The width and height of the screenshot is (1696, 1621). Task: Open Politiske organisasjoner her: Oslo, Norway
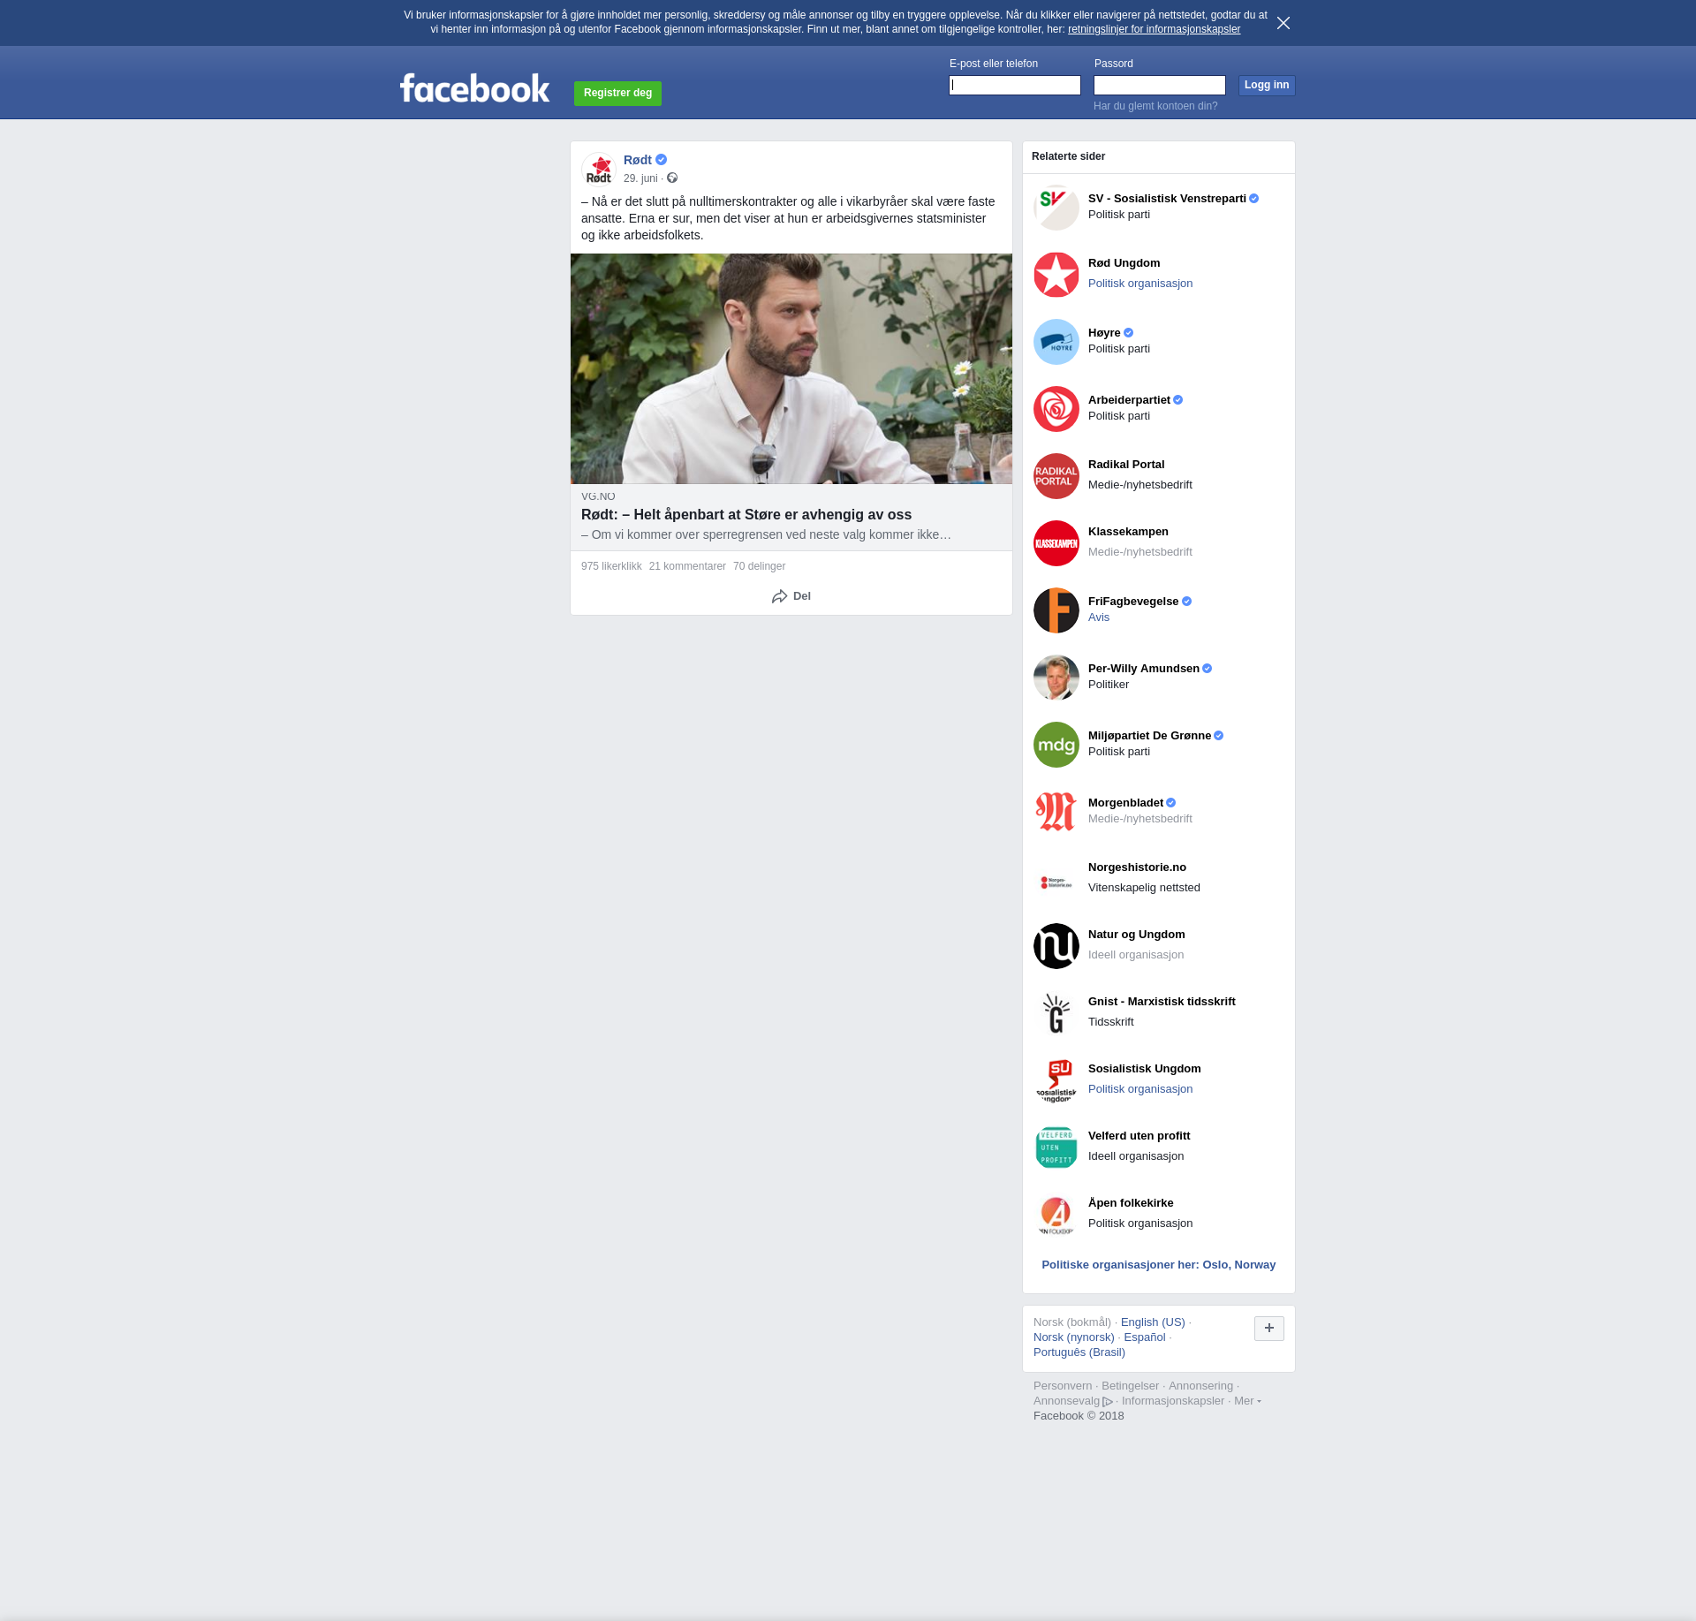pos(1159,1265)
